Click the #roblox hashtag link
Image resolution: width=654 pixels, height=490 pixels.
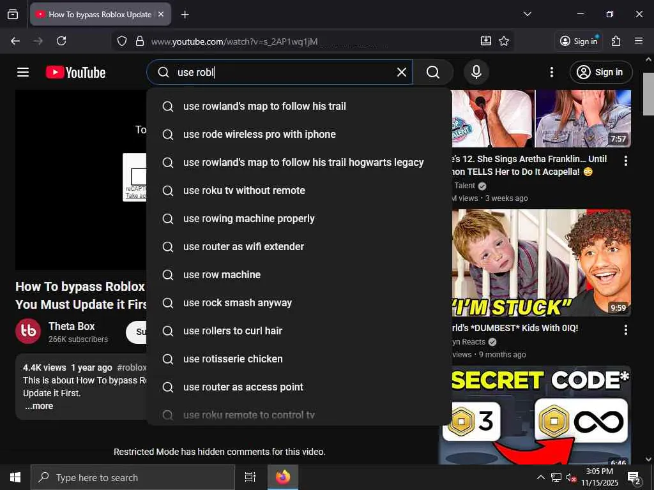tap(132, 367)
